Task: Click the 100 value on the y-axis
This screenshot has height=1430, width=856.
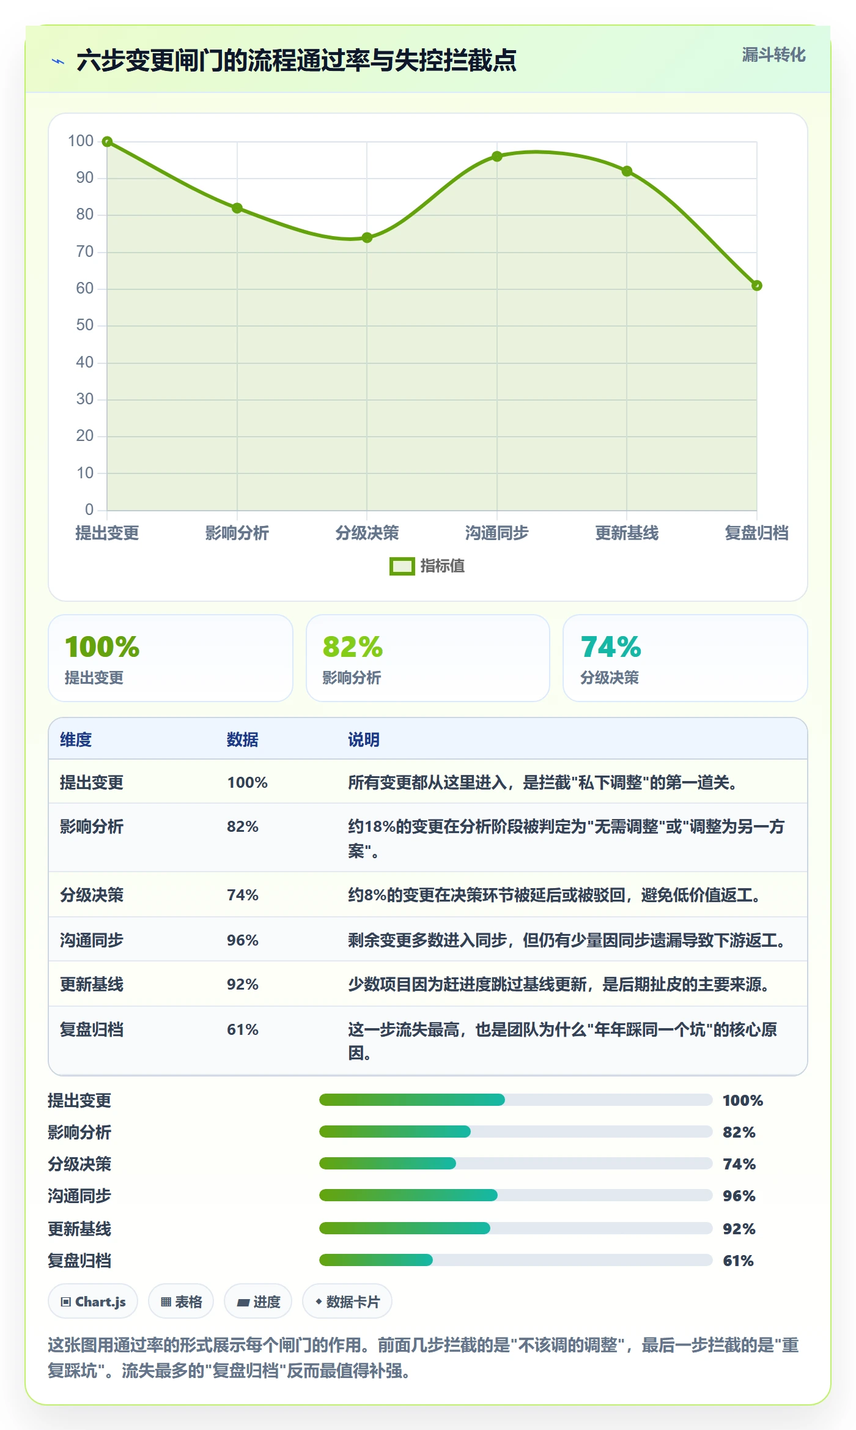Action: pyautogui.click(x=81, y=141)
